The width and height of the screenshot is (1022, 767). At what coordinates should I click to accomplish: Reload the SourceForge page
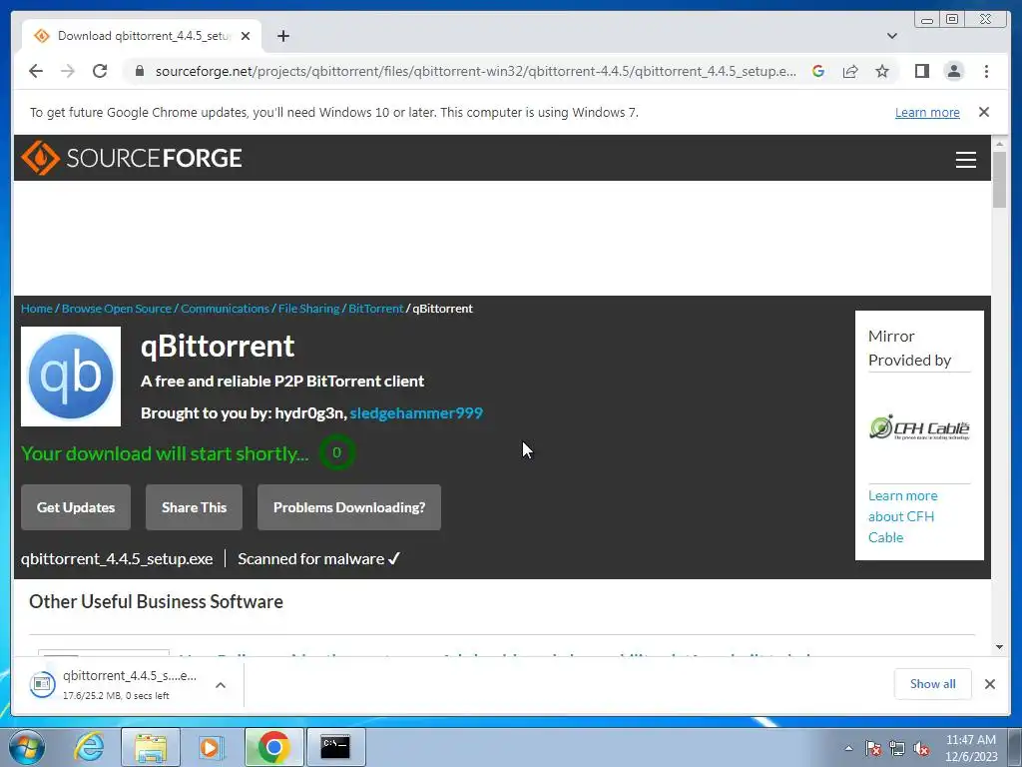[100, 71]
